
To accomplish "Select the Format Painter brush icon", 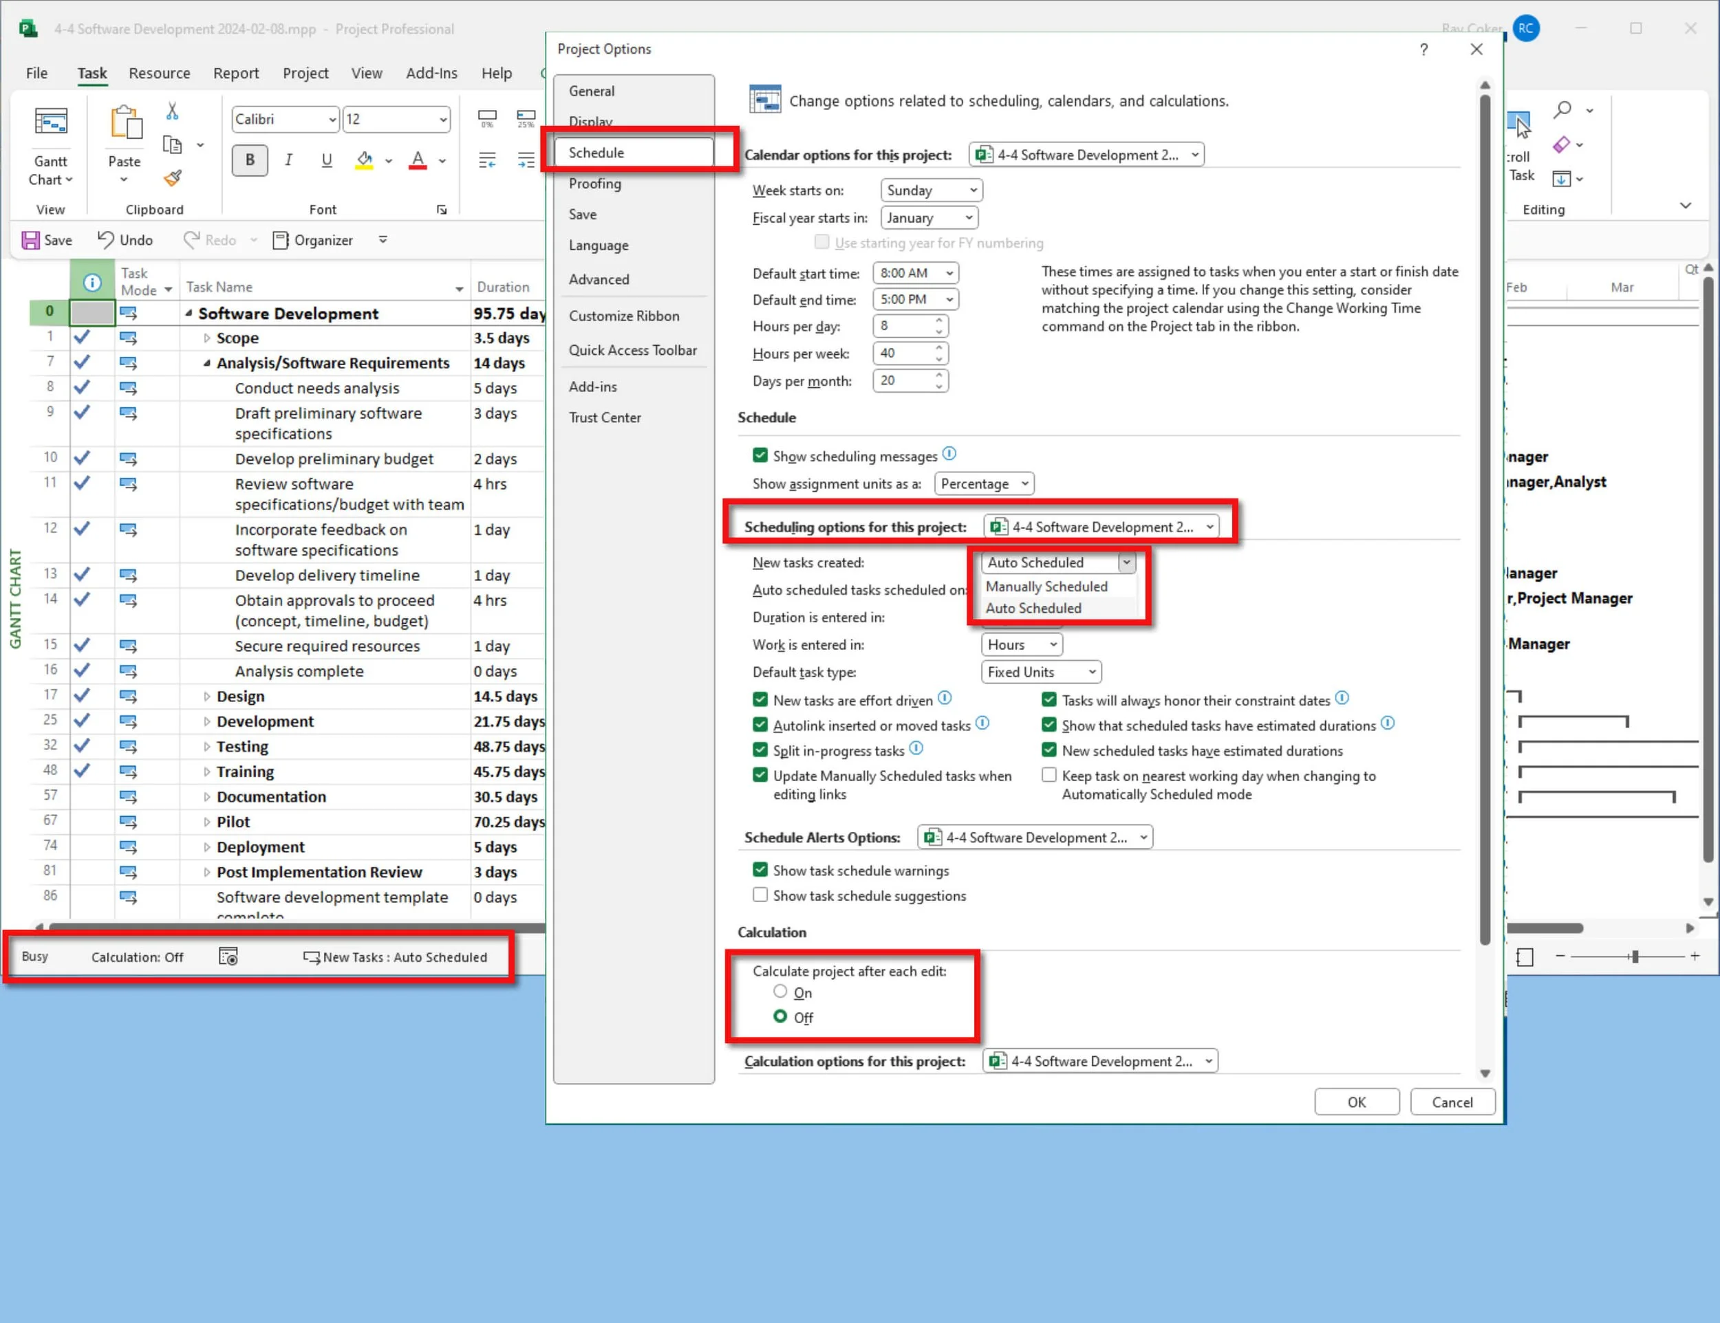I will coord(173,179).
